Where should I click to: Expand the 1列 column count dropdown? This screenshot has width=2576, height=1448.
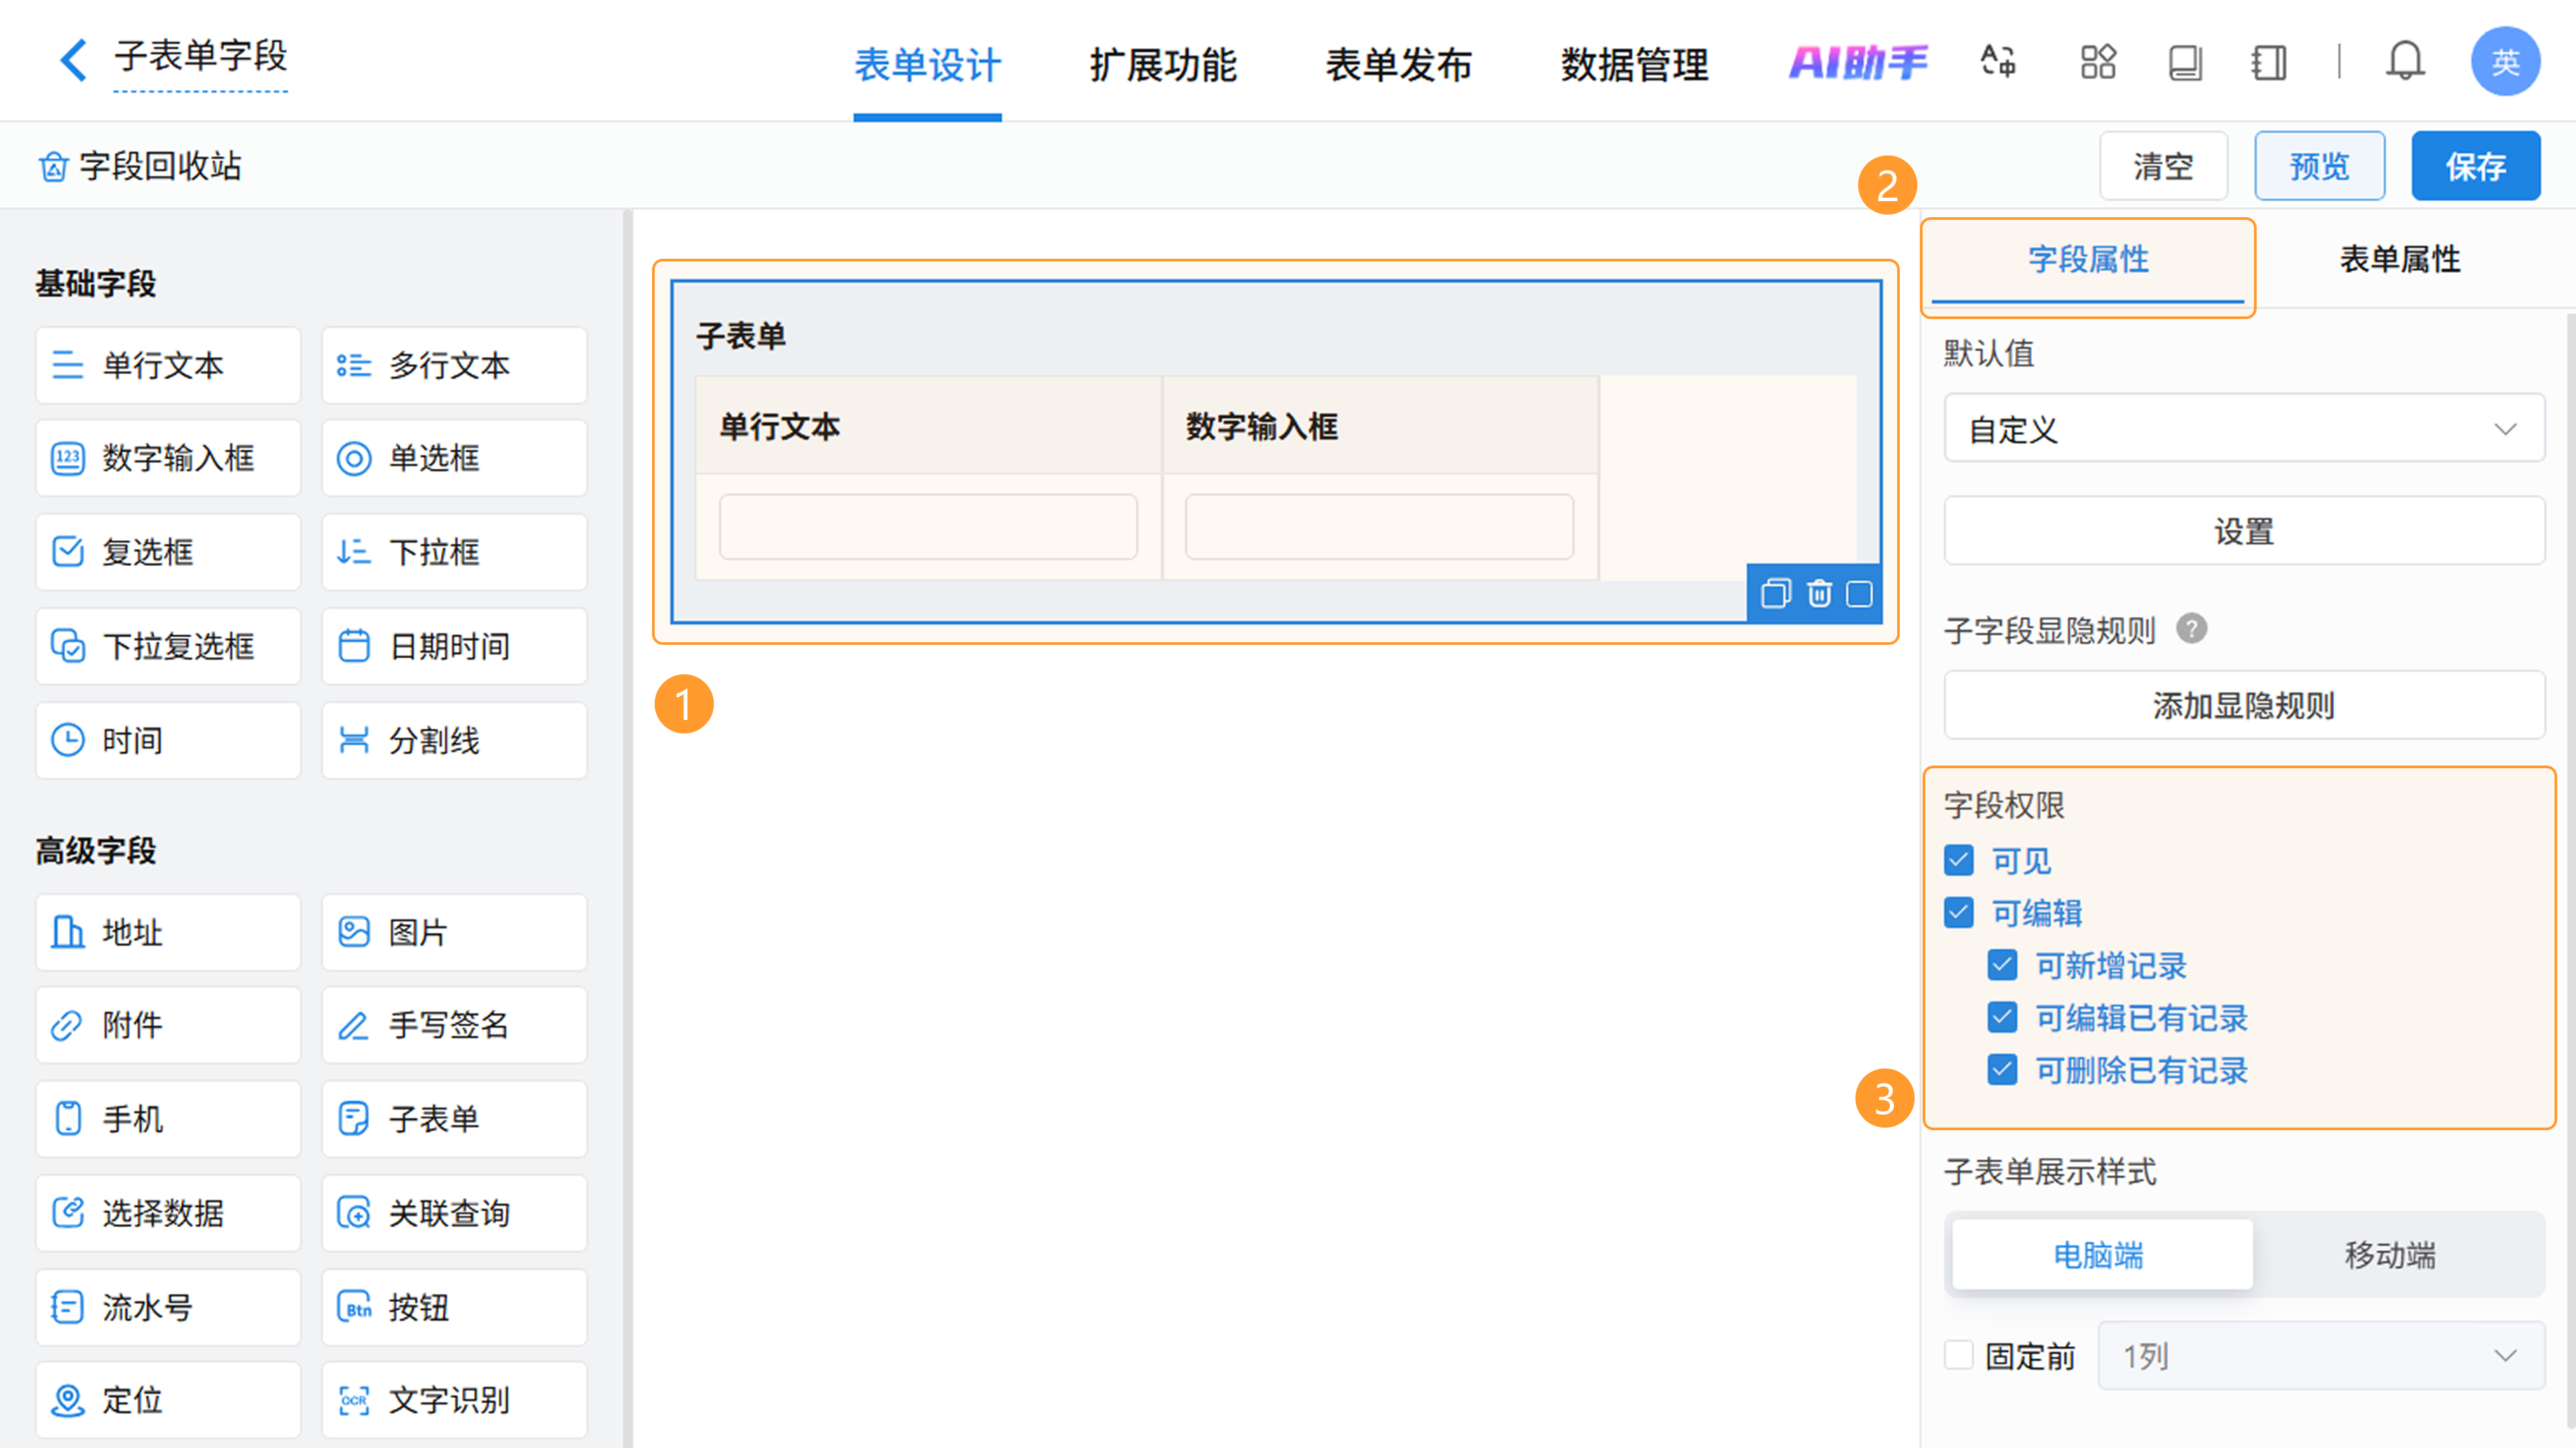(x=2320, y=1356)
